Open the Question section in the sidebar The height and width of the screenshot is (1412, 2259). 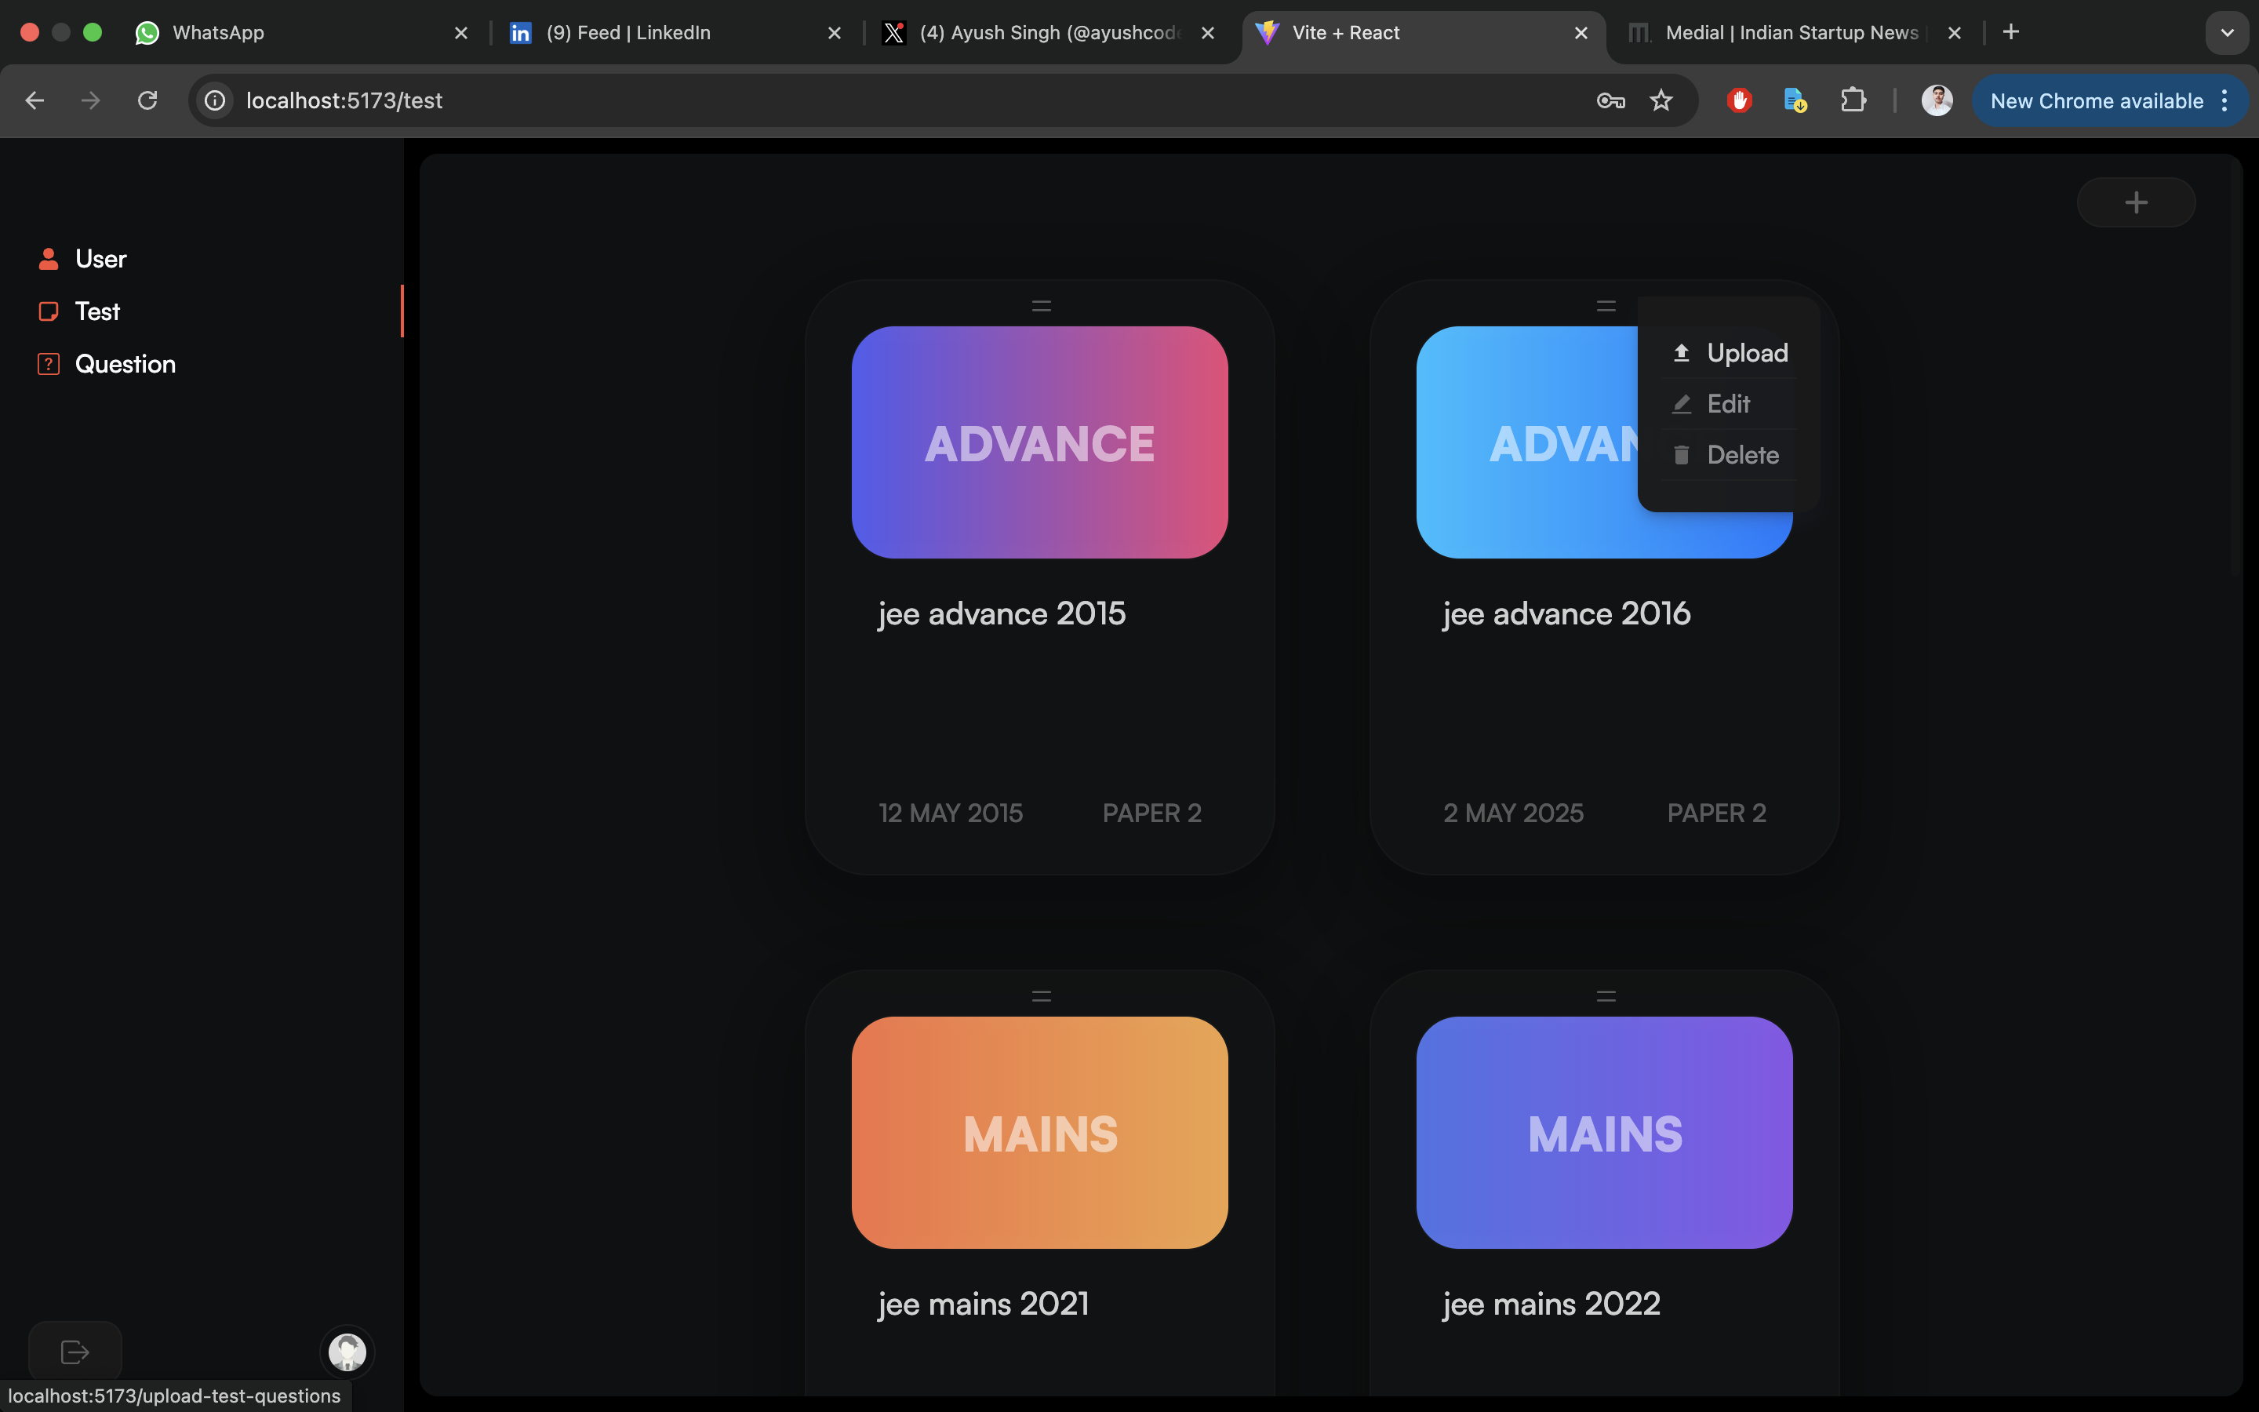coord(124,364)
